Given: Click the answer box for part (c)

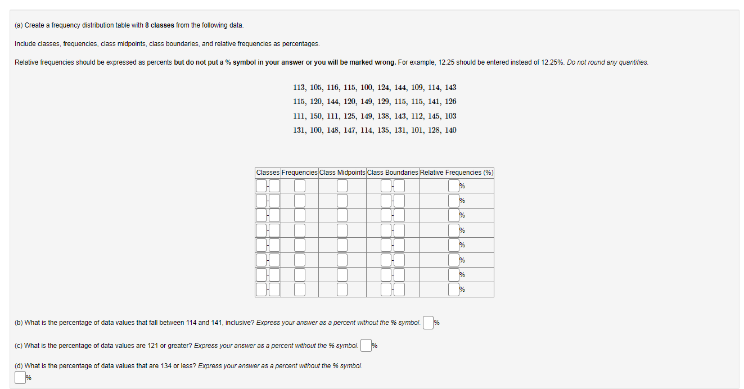Looking at the screenshot, I should coord(366,345).
